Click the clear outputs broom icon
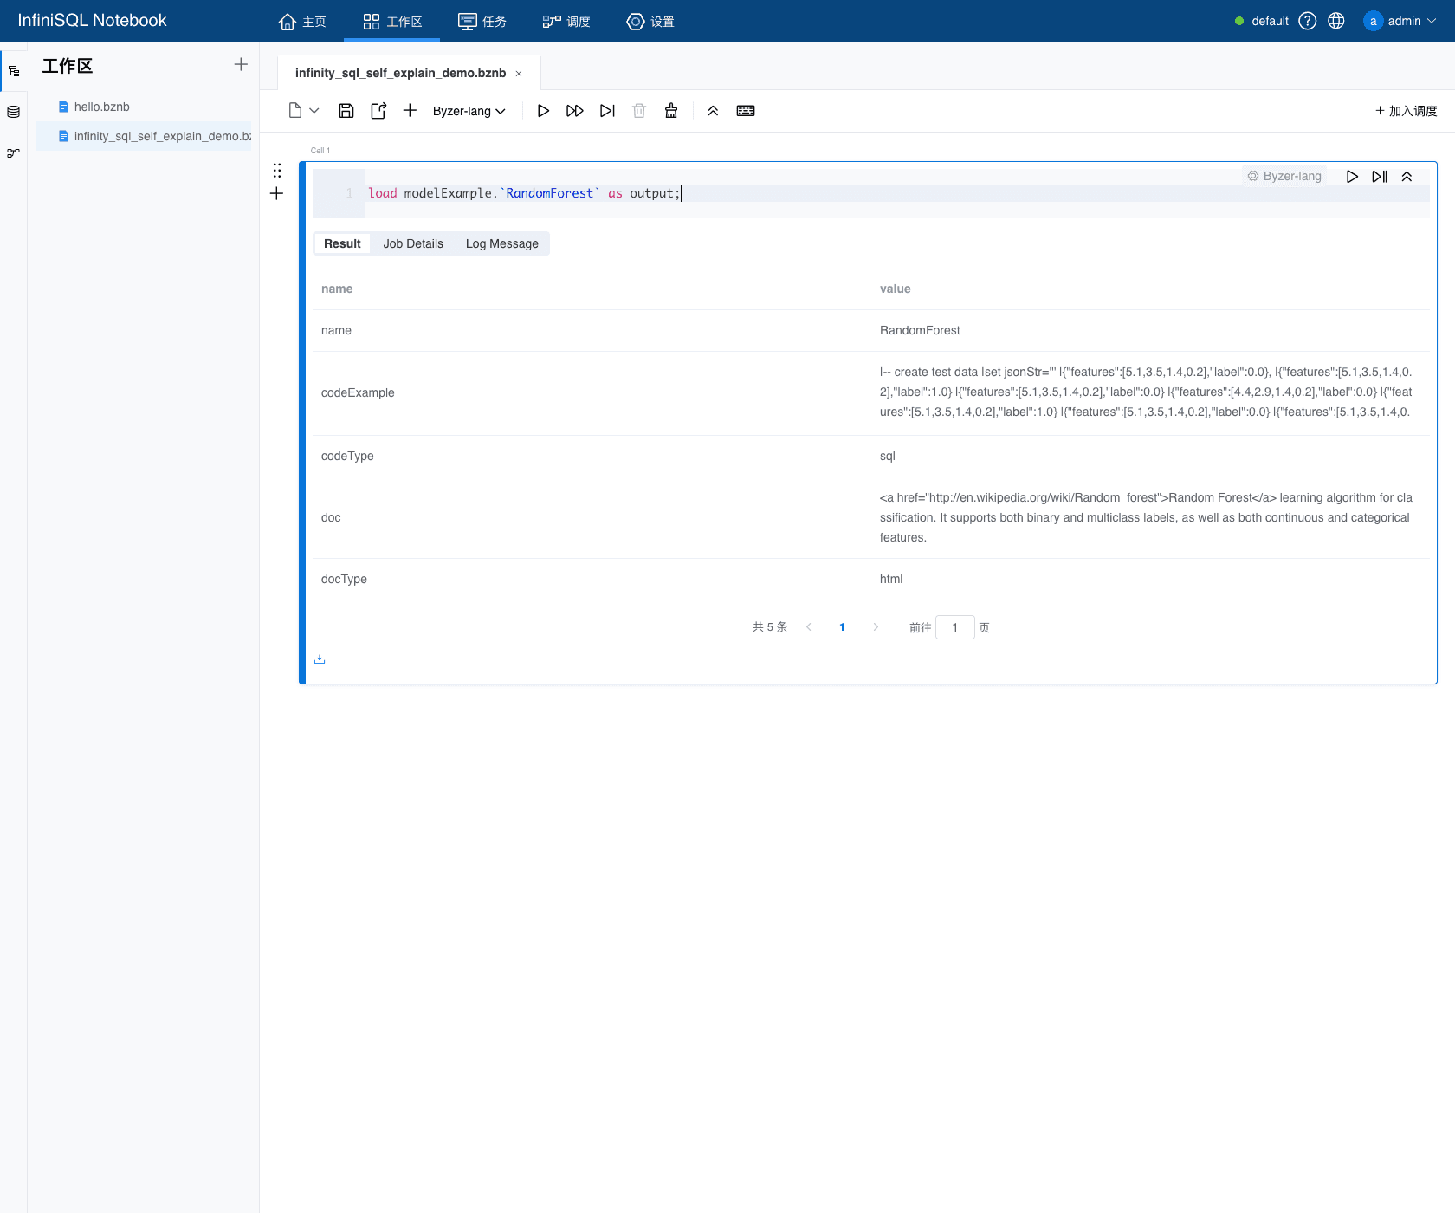The height and width of the screenshot is (1213, 1455). 671,111
